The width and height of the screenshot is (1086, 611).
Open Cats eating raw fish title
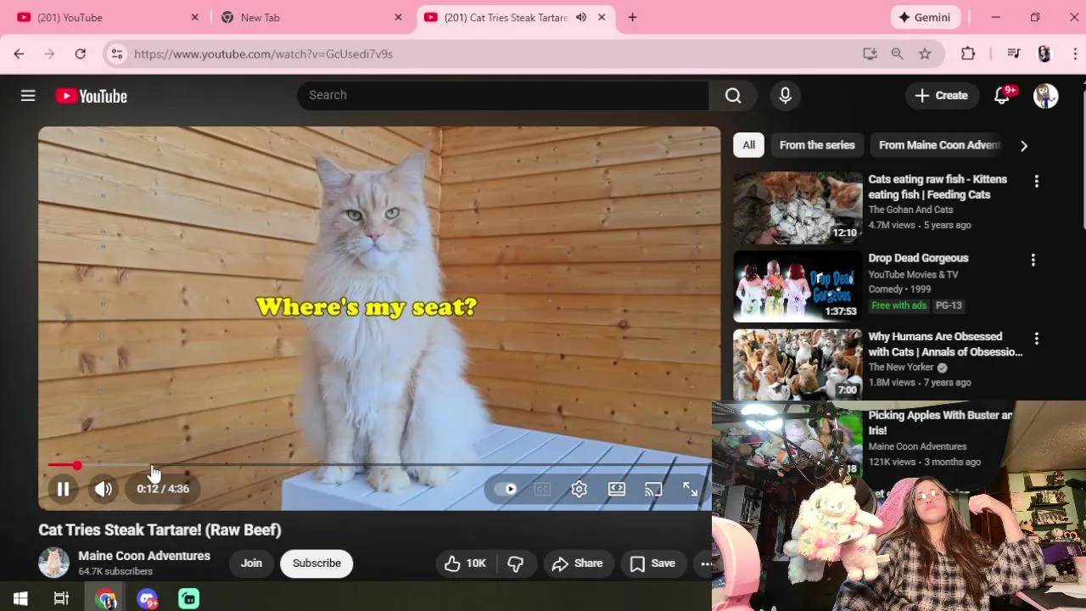[x=938, y=187]
